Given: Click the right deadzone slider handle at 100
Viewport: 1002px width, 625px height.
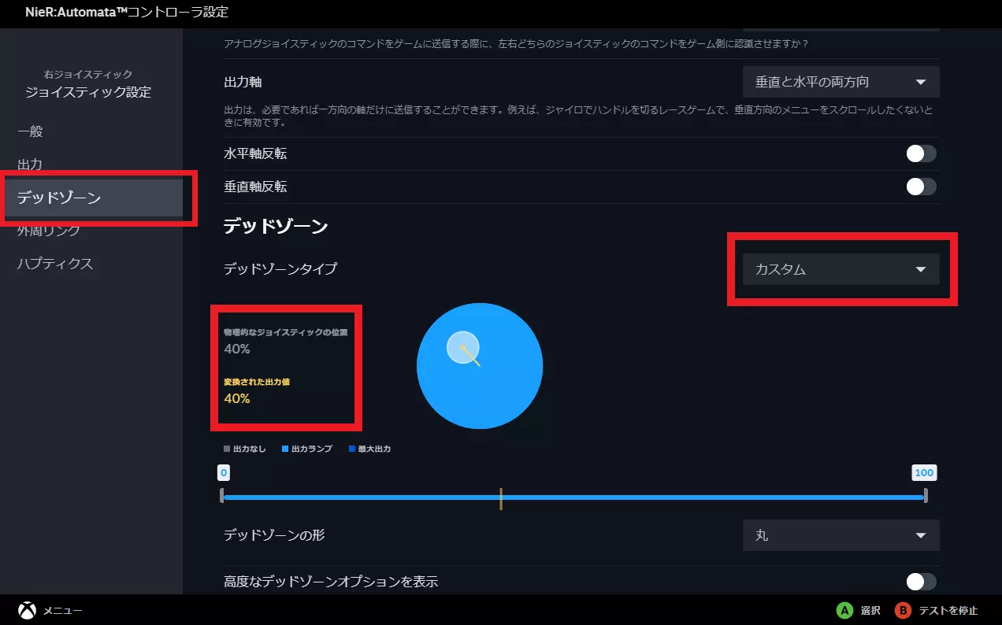Looking at the screenshot, I should (x=925, y=496).
